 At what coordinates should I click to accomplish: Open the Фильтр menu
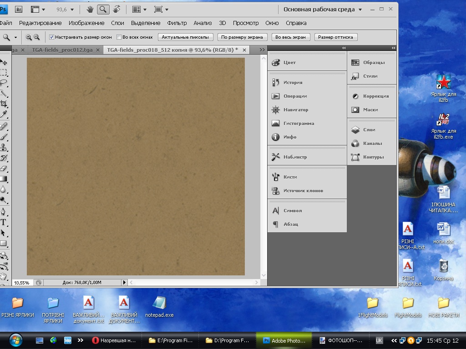point(177,23)
